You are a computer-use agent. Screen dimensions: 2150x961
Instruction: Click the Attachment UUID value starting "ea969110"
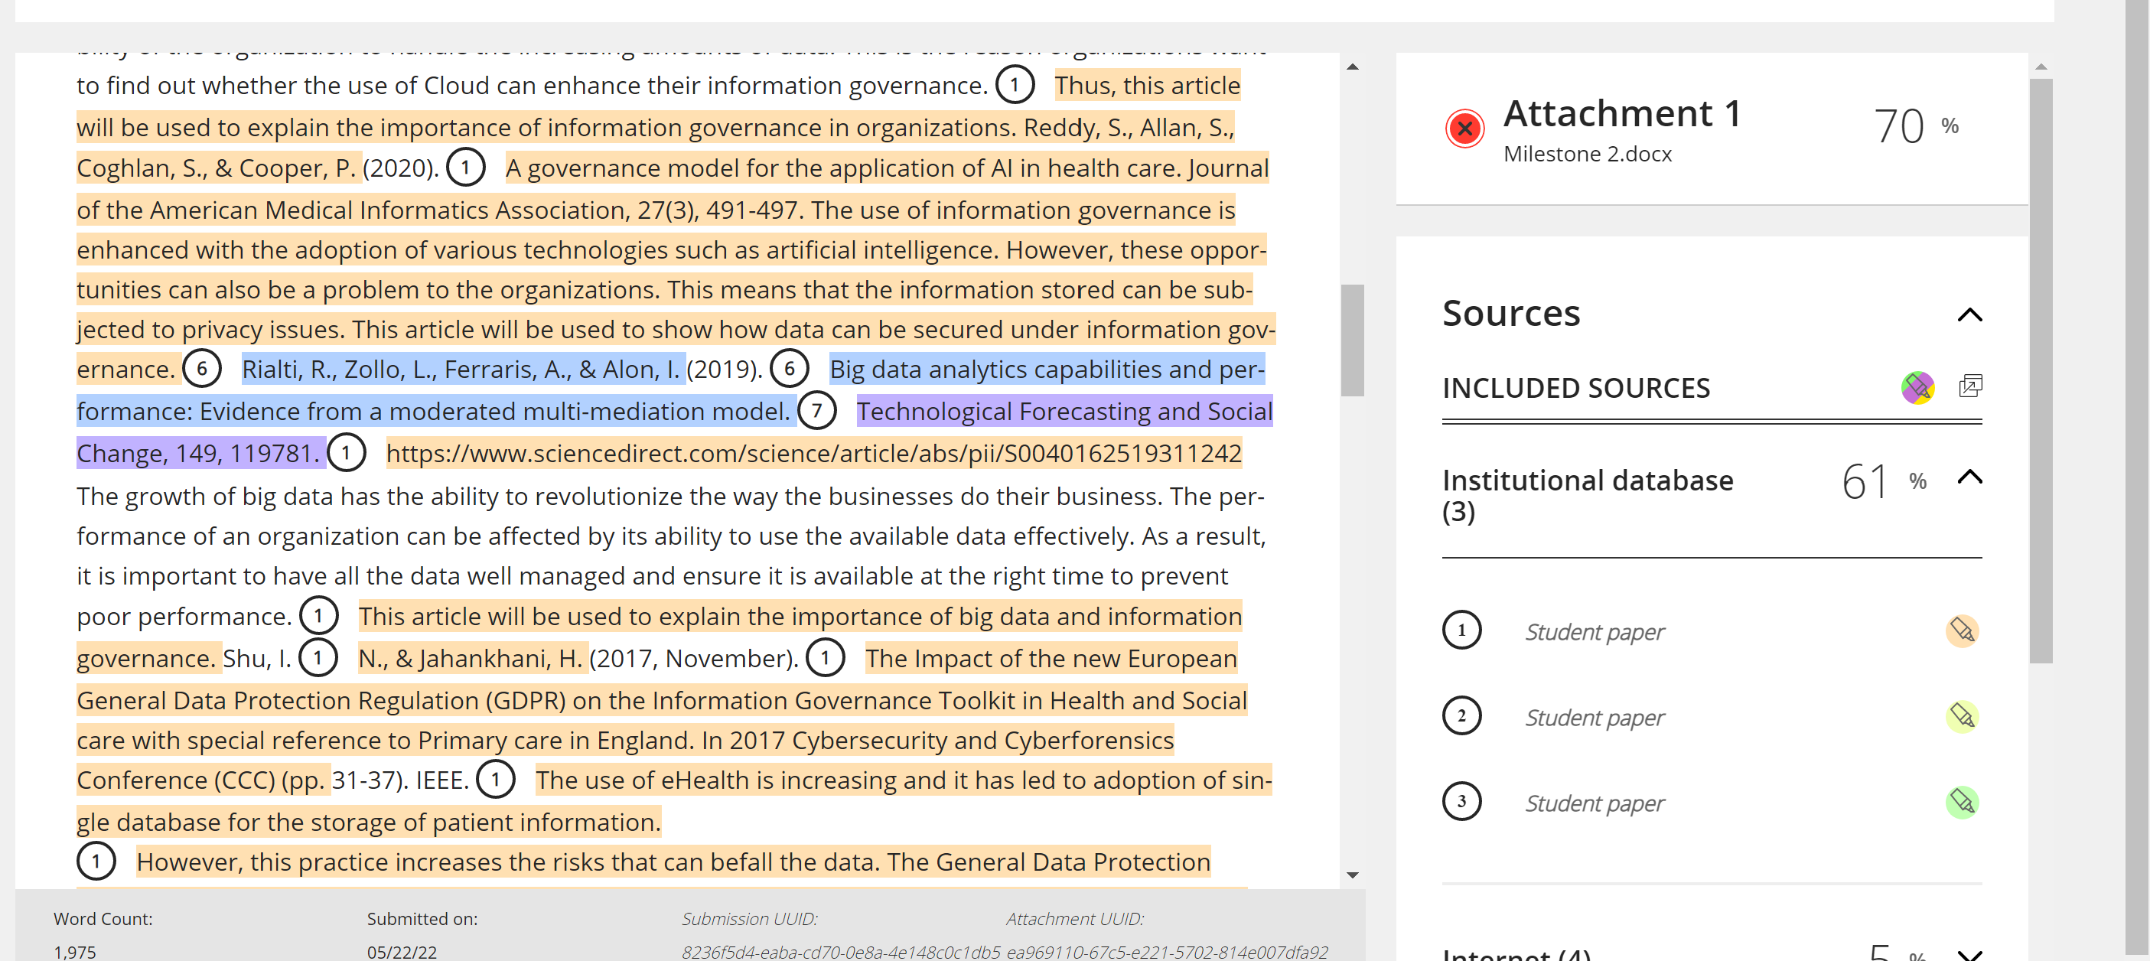(1167, 952)
